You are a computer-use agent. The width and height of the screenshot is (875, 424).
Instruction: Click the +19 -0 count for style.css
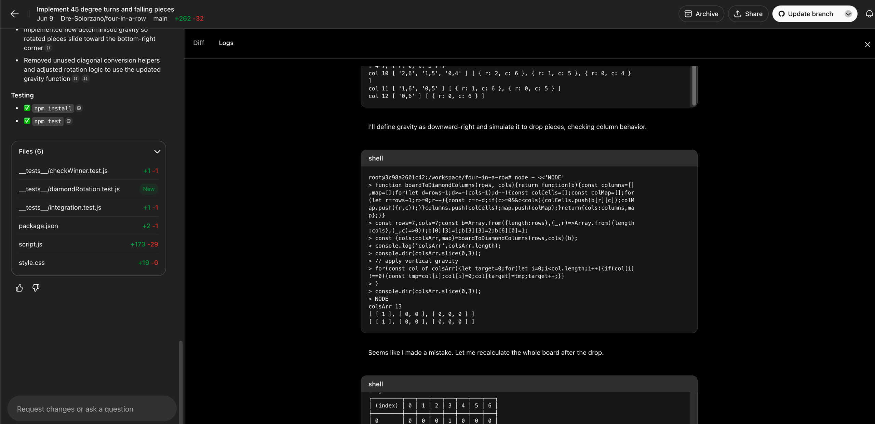point(148,263)
